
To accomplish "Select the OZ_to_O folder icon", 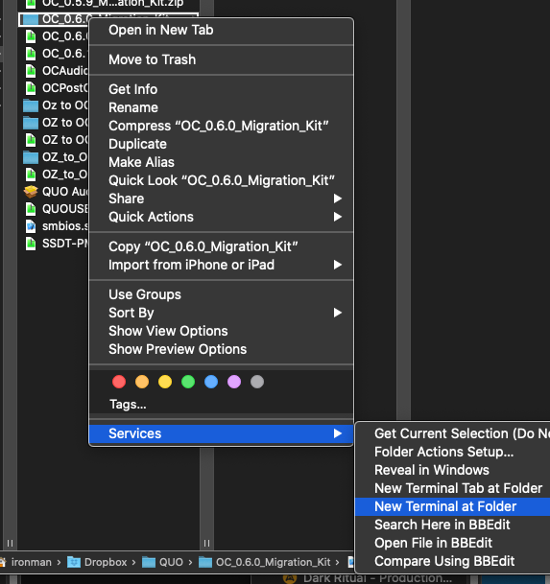I will (x=31, y=157).
